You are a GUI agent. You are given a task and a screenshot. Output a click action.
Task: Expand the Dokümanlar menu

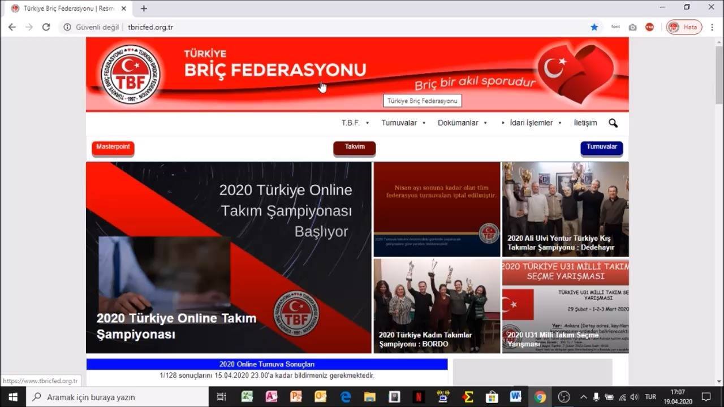[463, 123]
